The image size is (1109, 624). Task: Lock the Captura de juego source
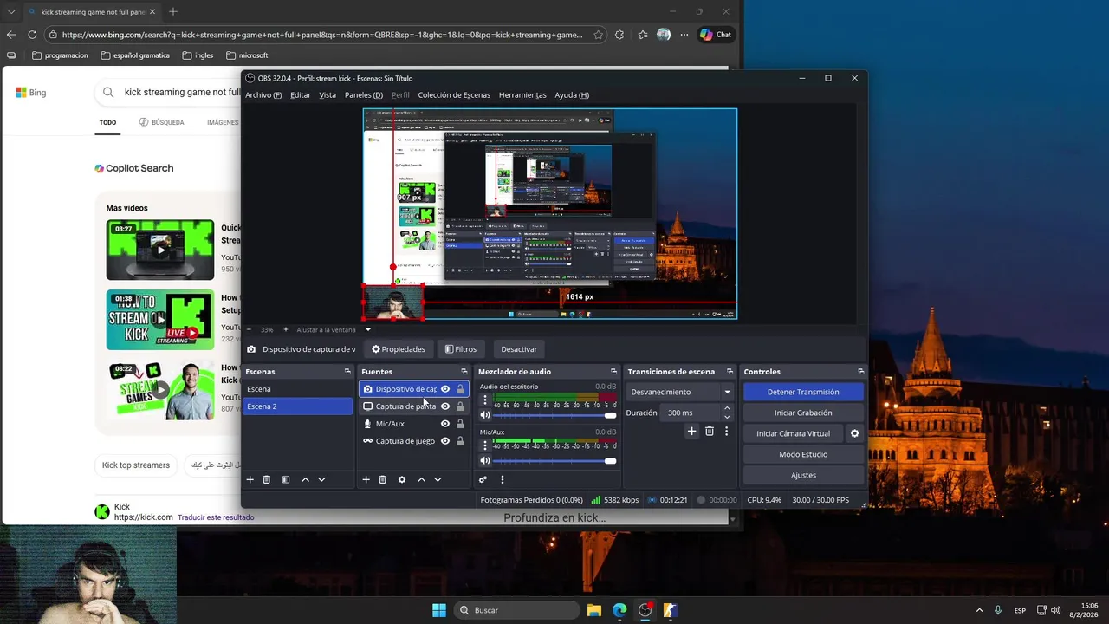pos(460,441)
